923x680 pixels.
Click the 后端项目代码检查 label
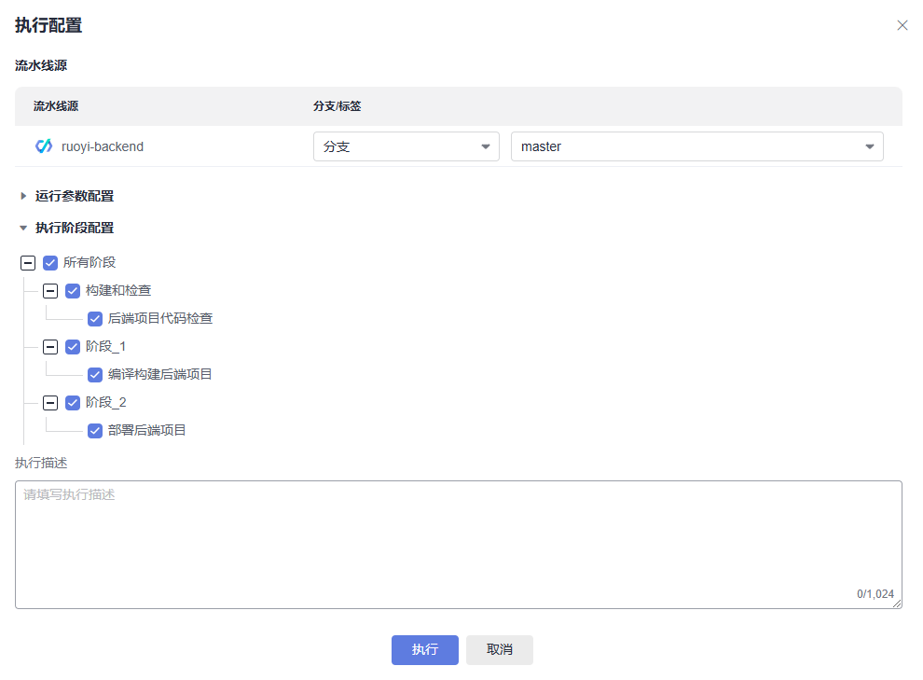[160, 318]
